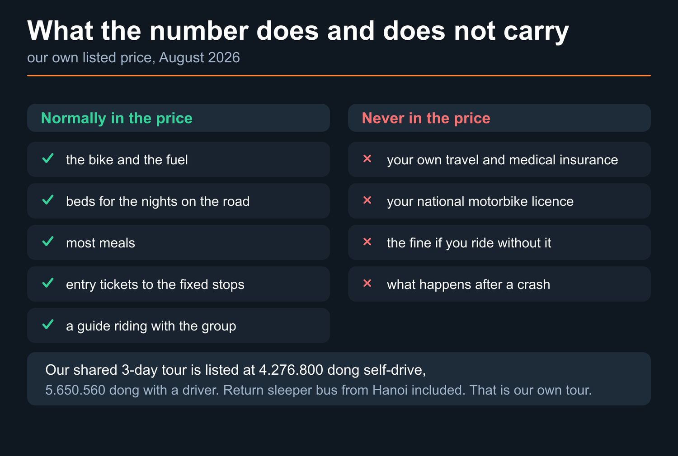Click the 4.276.800 dong price line
This screenshot has width=678, height=456.
[x=235, y=370]
